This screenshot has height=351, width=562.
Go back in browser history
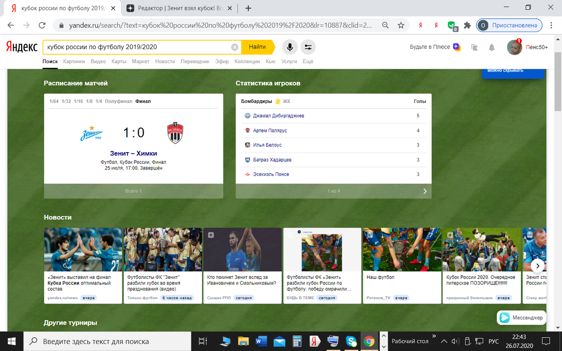pyautogui.click(x=11, y=25)
